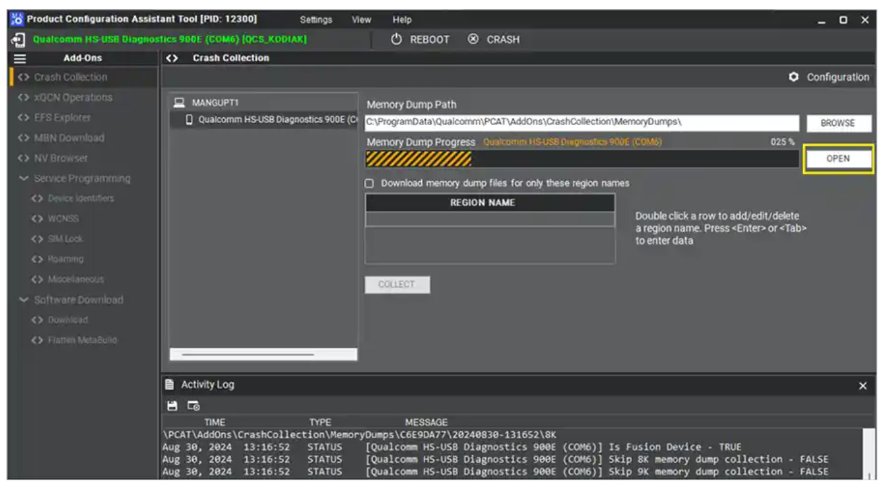Click the Activity Log document icon
Image resolution: width=887 pixels, height=488 pixels.
coord(170,385)
